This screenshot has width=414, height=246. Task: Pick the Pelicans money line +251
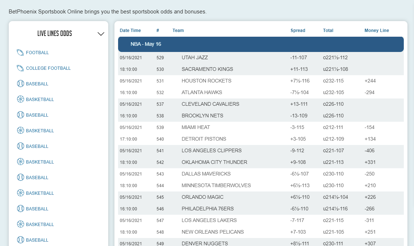coord(370,232)
